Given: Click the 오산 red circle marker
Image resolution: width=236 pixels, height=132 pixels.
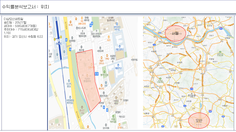Looking at the screenshot, I should [x=199, y=121].
